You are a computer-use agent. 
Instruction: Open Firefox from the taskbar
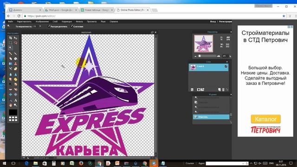(81, 163)
